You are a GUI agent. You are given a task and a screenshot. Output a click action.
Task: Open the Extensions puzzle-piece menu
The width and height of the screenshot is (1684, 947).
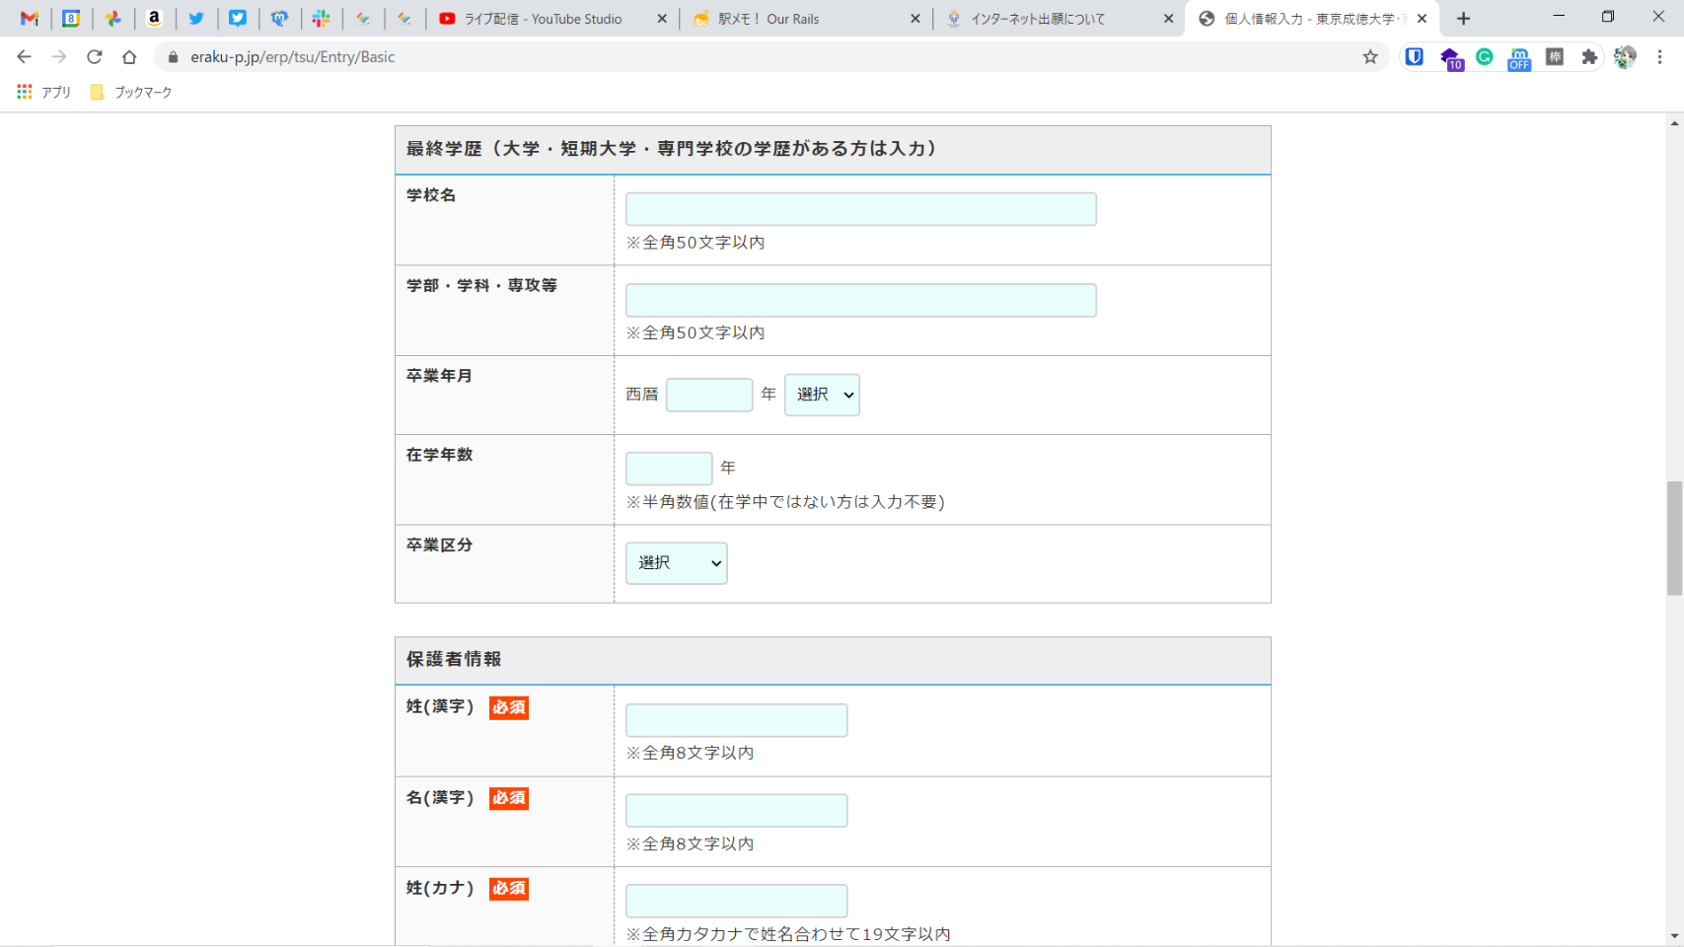(1589, 57)
